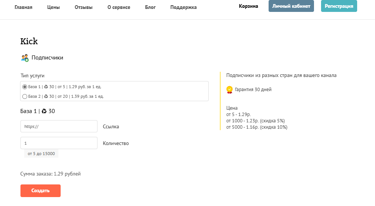Focus the Ссылка https:// input field

click(x=59, y=126)
